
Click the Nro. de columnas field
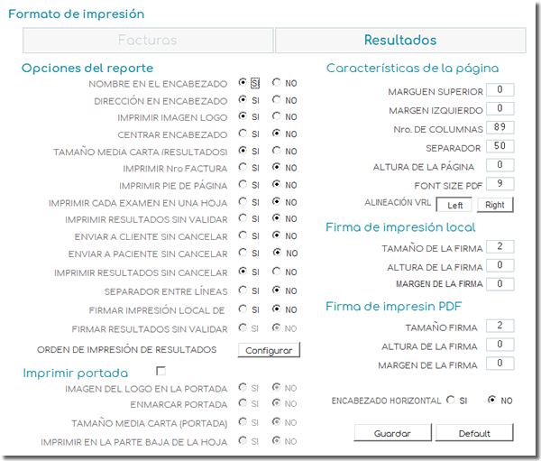(500, 127)
